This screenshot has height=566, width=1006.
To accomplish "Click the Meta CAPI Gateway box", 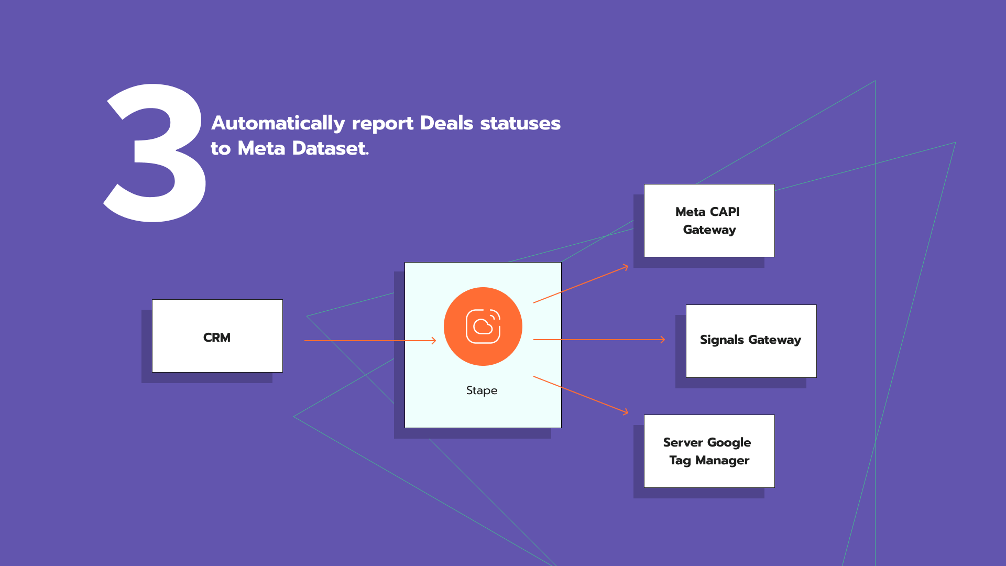I will (709, 221).
